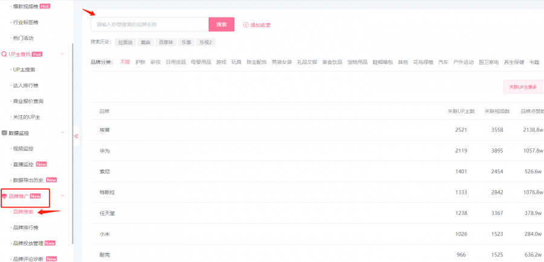This screenshot has width=544, height=262.
Task: Collapse the 数据监控 section chevron
Action: 63,133
